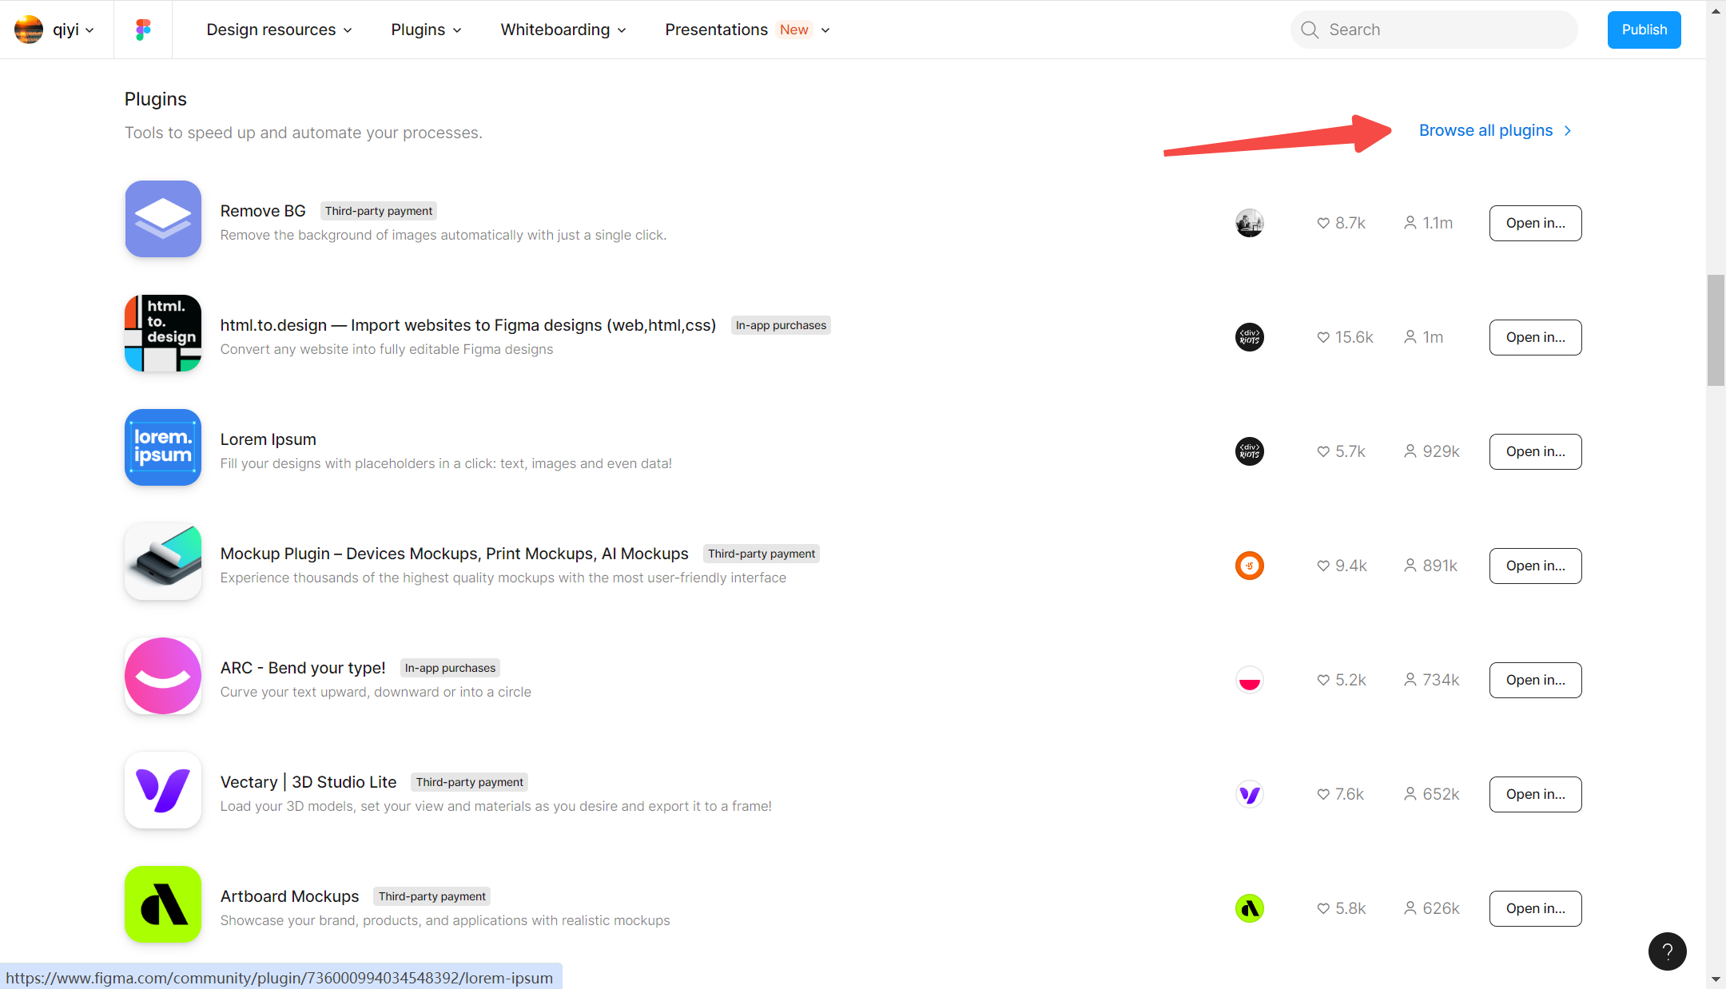This screenshot has width=1726, height=989.
Task: Open Vectary author avatar
Action: click(x=1250, y=794)
